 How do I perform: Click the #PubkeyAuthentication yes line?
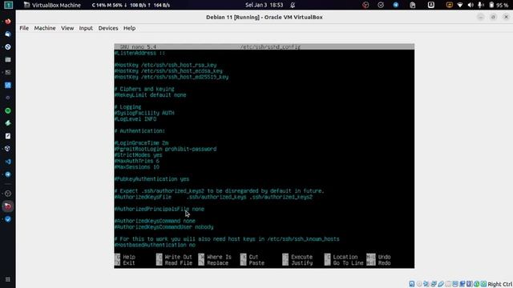(x=151, y=179)
